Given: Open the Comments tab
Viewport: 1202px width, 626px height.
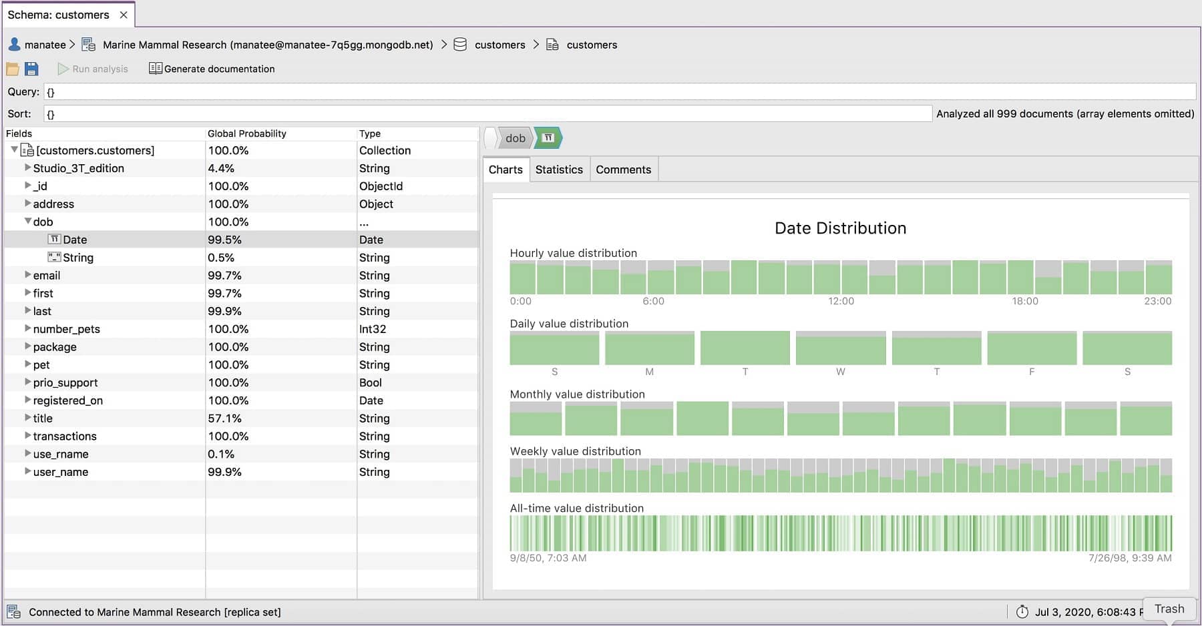Looking at the screenshot, I should (x=623, y=170).
